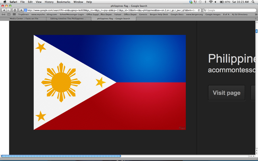Go back with the Safari back arrow
Viewport: 258px width, 161px height.
(x=4, y=10)
